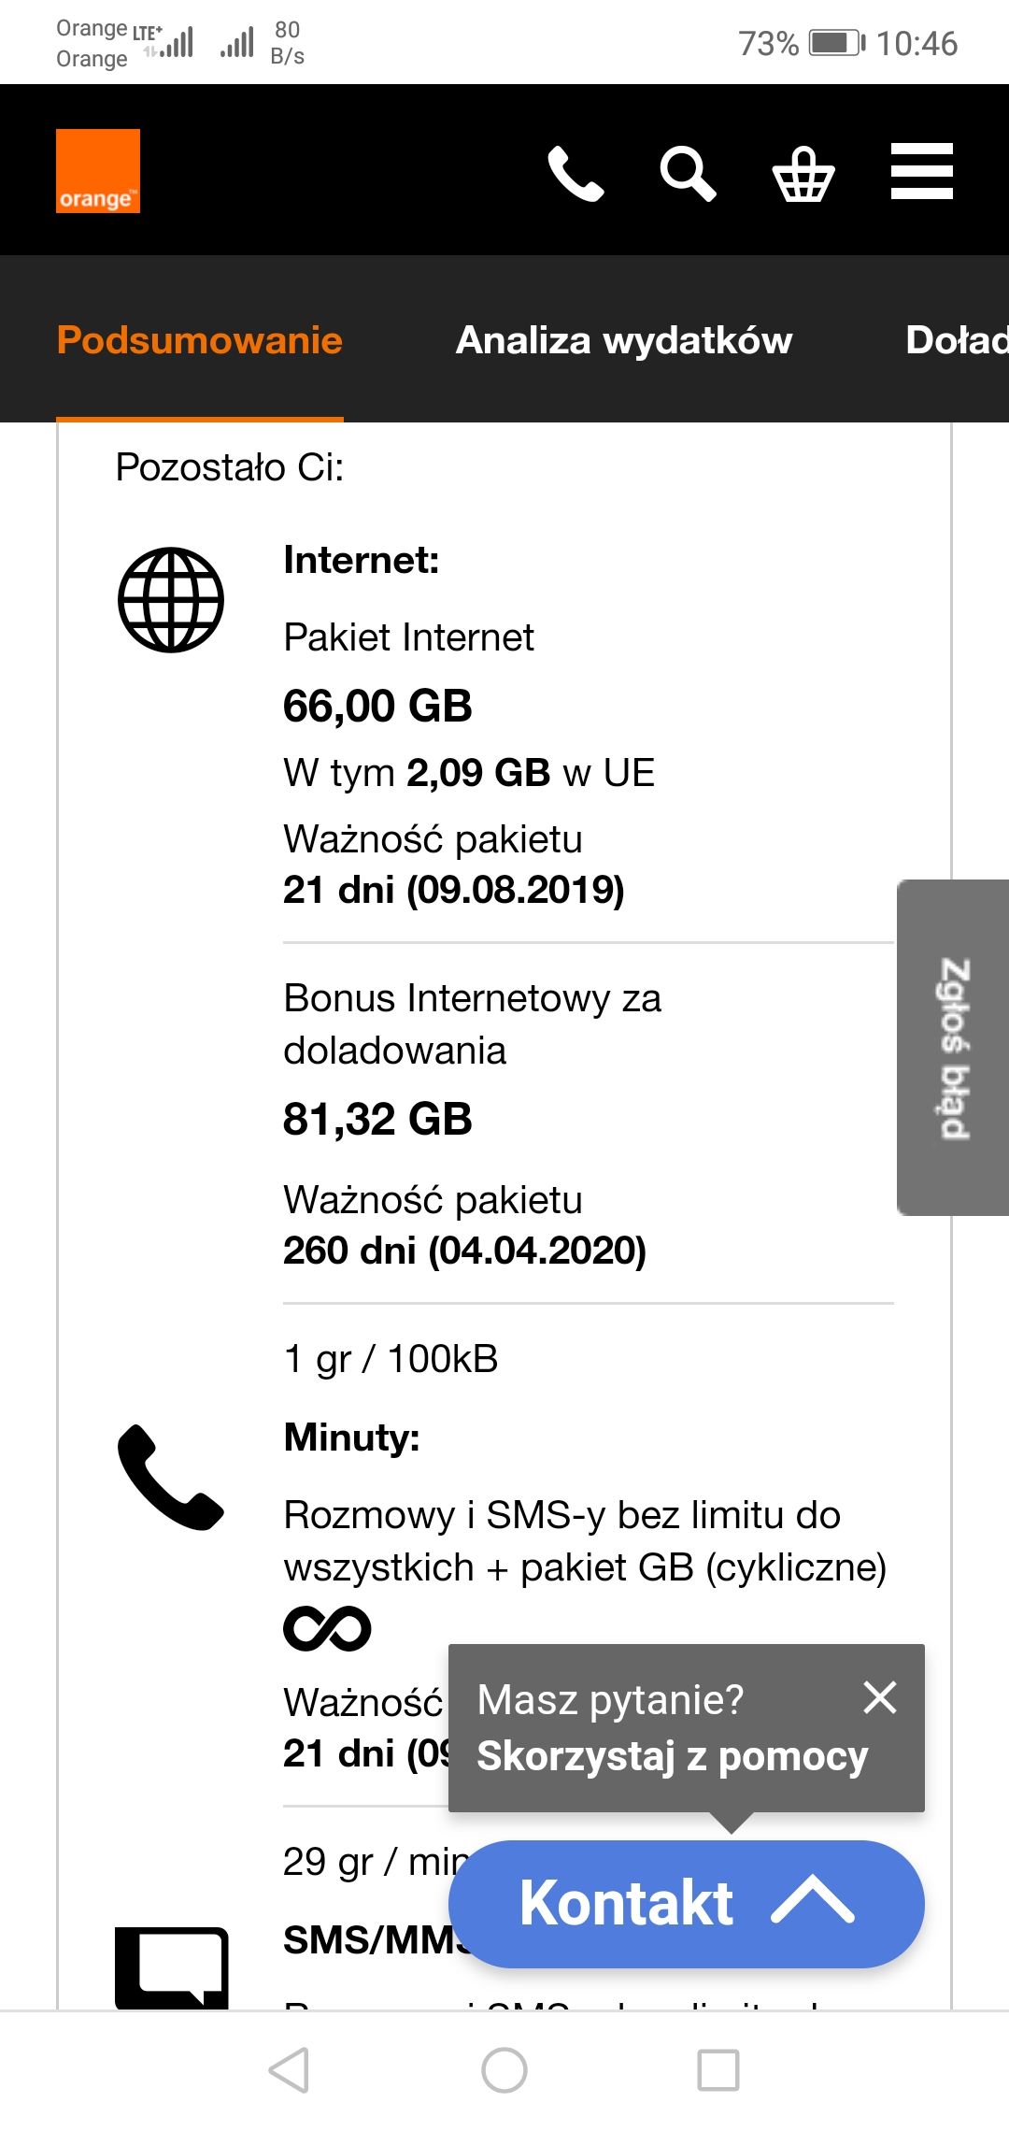Image resolution: width=1009 pixels, height=2131 pixels.
Task: Open the hamburger menu
Action: 920,171
